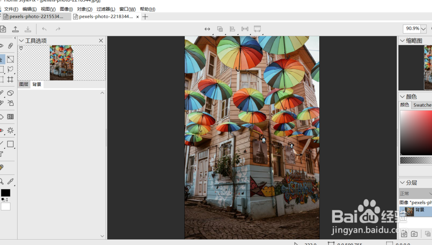The height and width of the screenshot is (245, 432).
Task: Select the rectangle shape tool
Action: coord(10,144)
